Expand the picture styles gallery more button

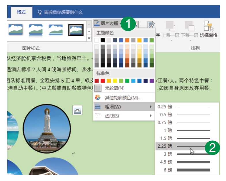click(x=89, y=39)
